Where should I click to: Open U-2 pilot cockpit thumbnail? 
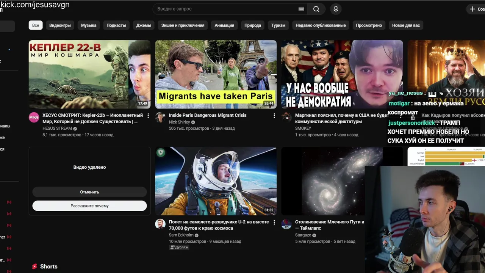coord(216,181)
